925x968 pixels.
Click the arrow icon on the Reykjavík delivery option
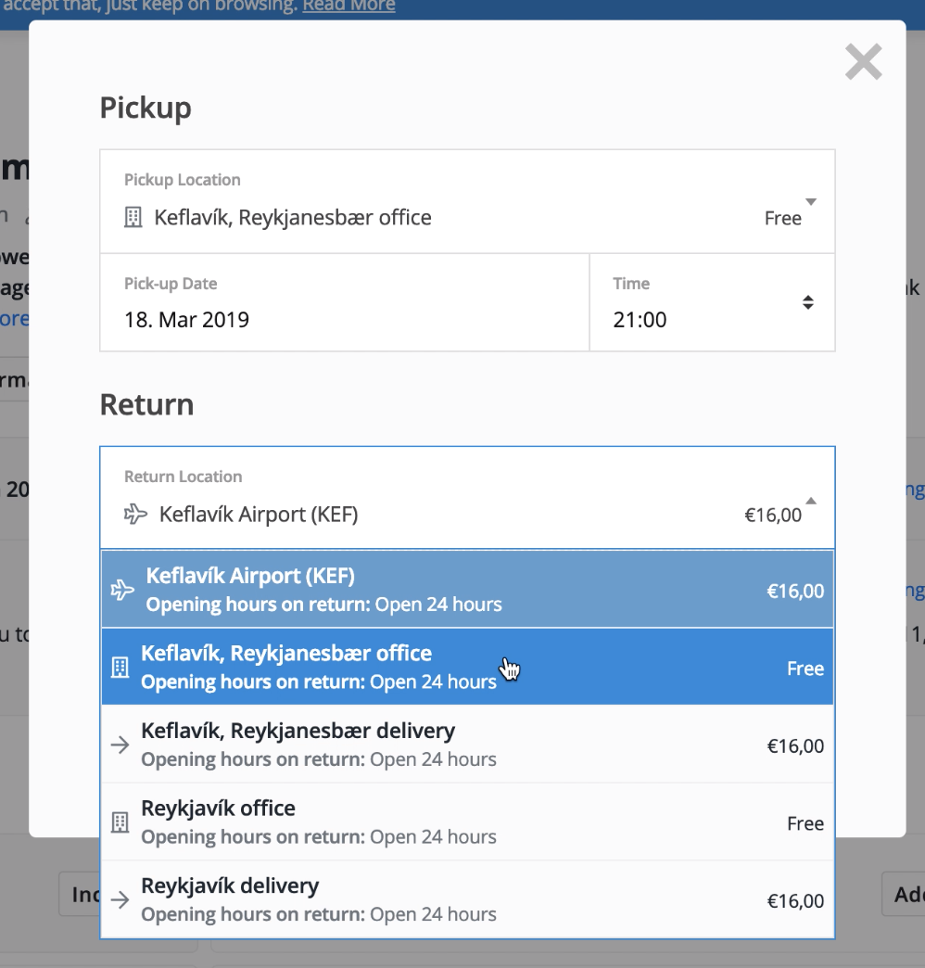click(120, 899)
